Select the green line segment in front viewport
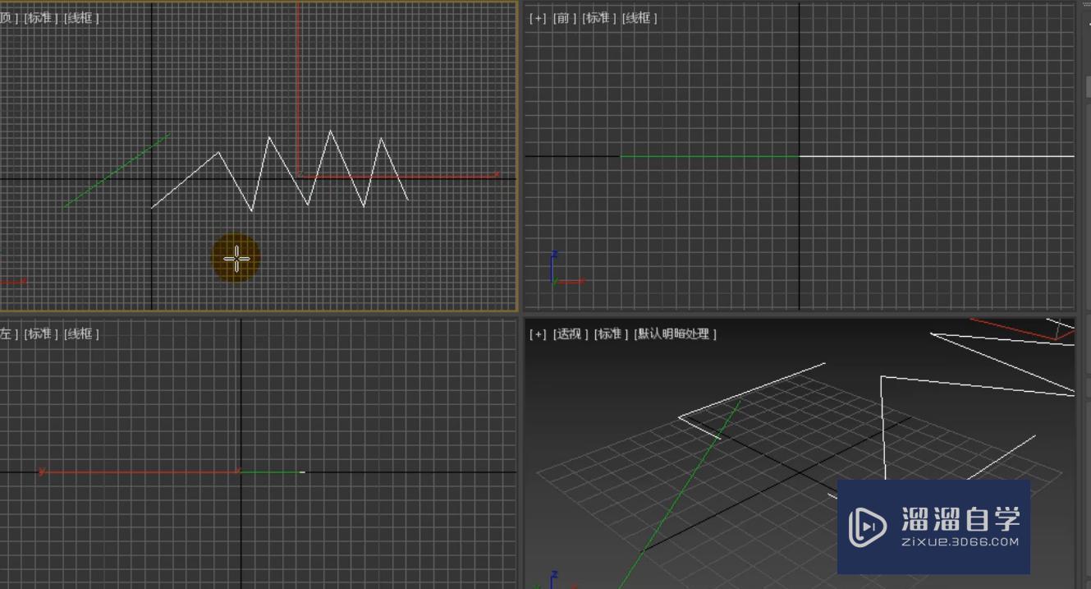Image resolution: width=1091 pixels, height=589 pixels. tap(709, 156)
